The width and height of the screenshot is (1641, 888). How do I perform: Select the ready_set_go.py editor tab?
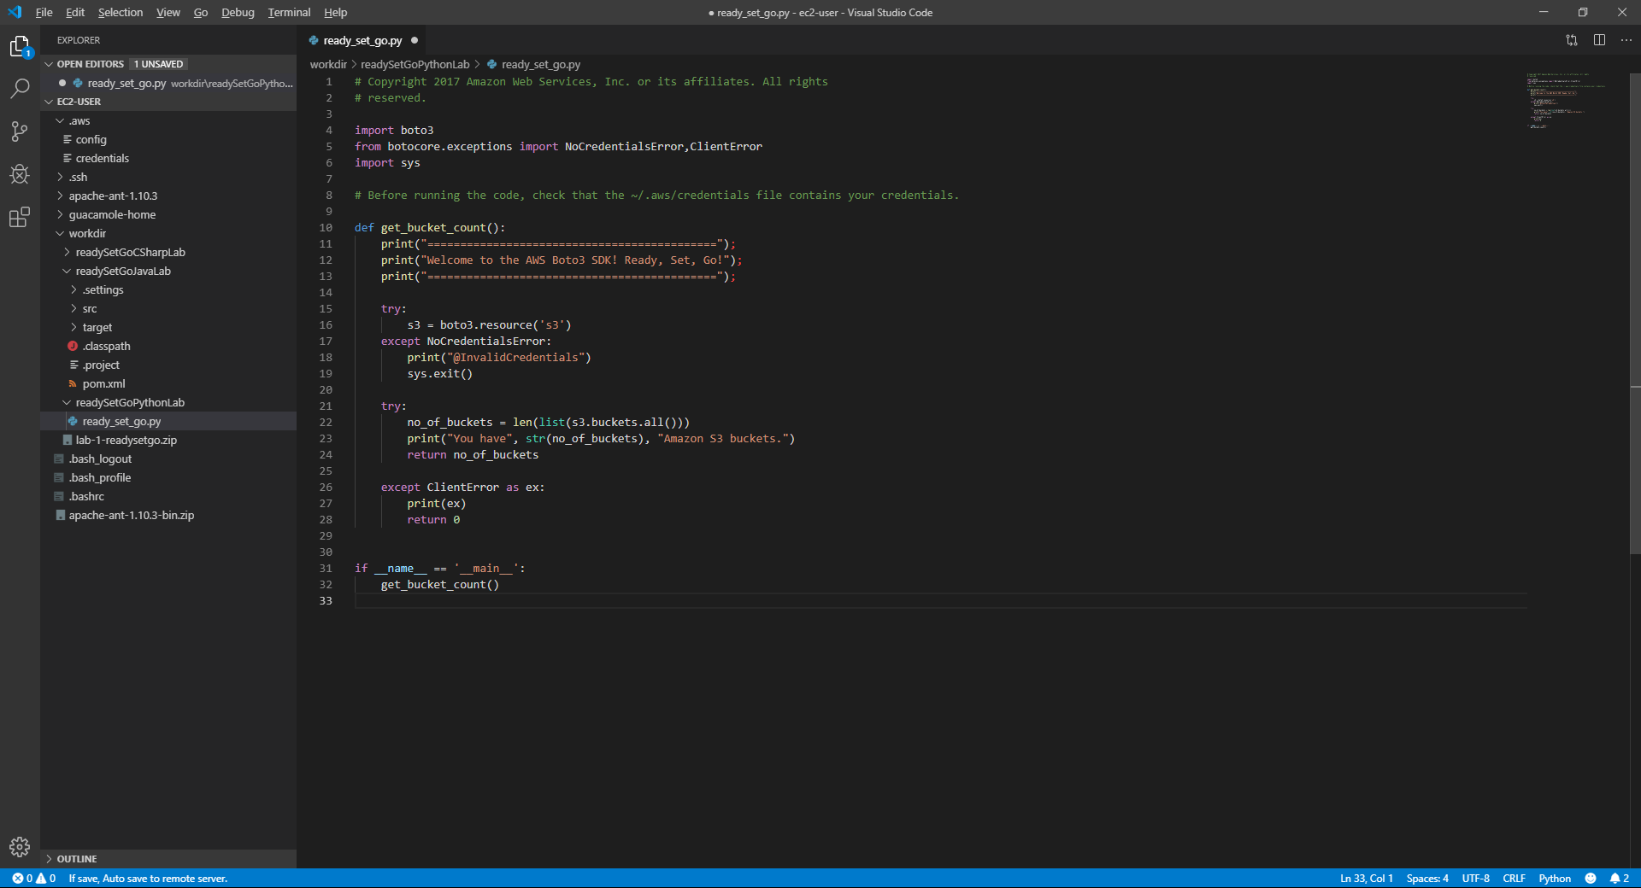[x=362, y=40]
